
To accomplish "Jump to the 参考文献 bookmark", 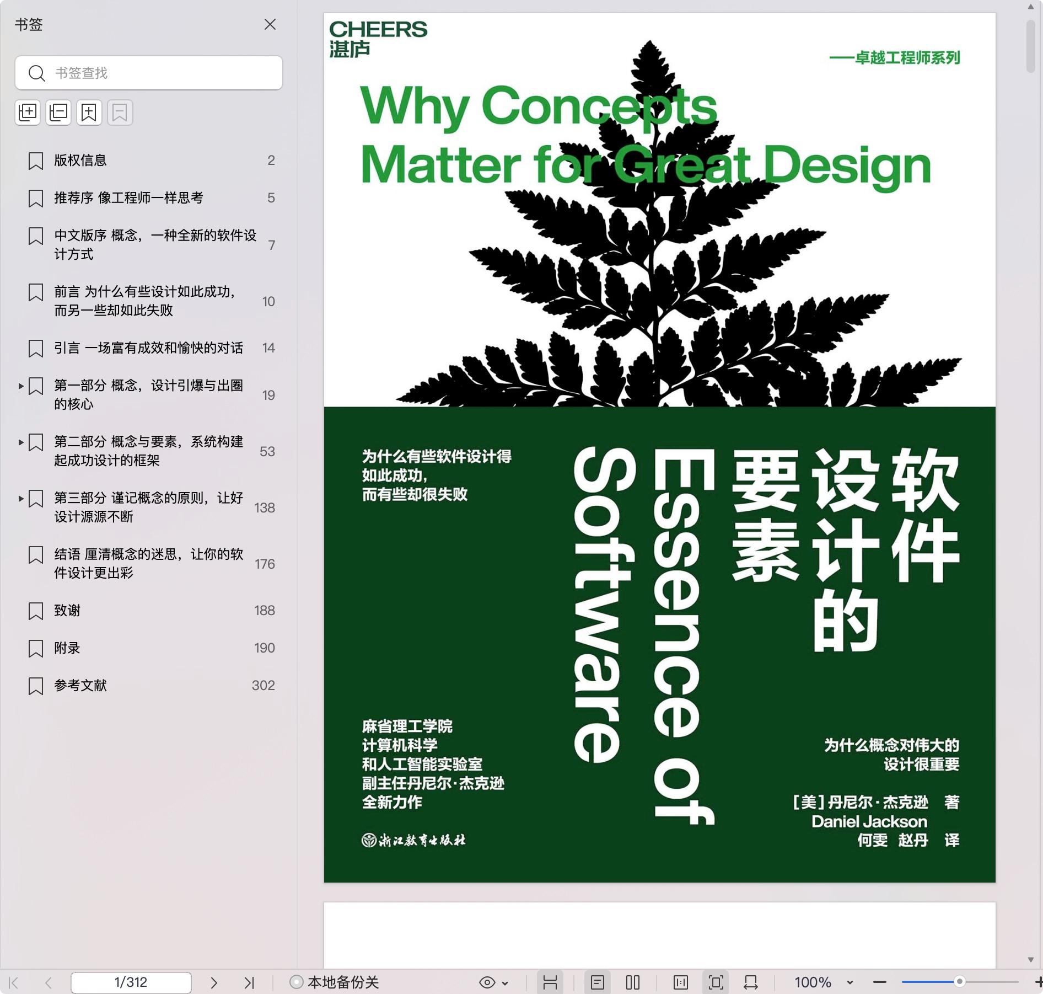I will 80,686.
